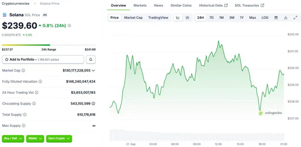Open the Wallet dropdown
Viewport: 301px width, 147px height.
pos(35,138)
